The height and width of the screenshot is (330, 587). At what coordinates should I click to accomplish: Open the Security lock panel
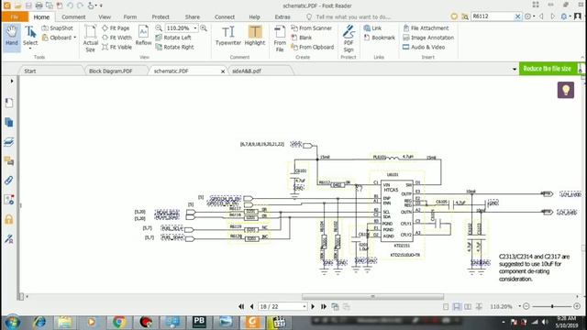9,219
